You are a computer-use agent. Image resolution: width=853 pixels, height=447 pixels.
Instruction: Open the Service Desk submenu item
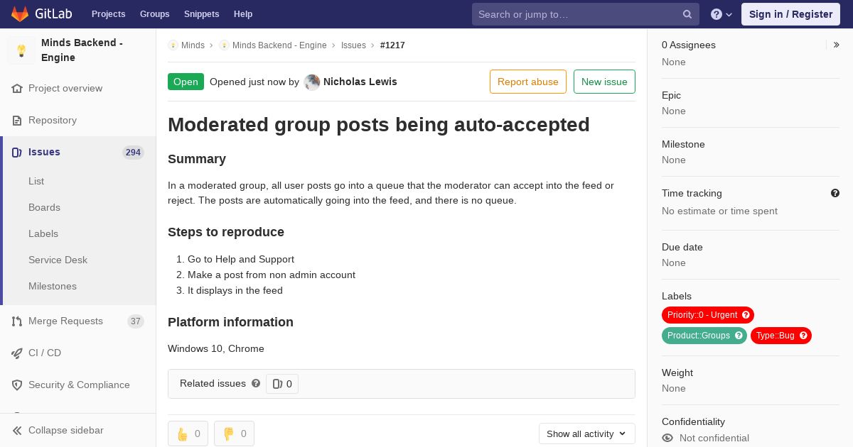[x=58, y=260]
